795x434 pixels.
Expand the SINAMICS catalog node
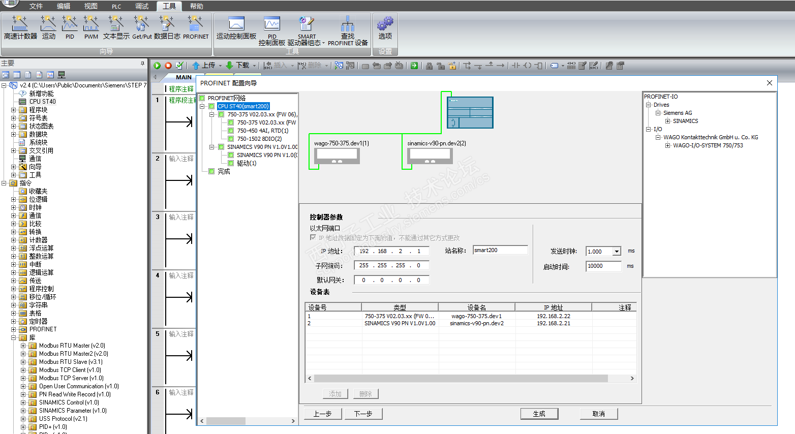(668, 121)
